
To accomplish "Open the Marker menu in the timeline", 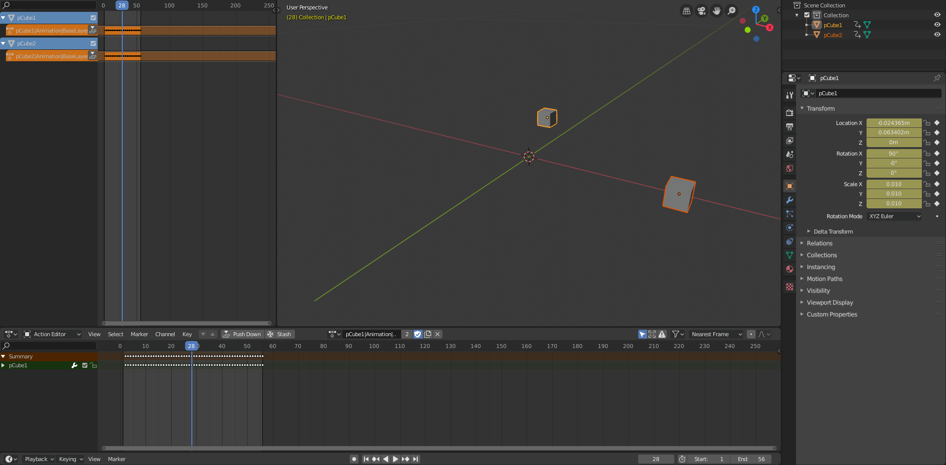I will tap(116, 459).
